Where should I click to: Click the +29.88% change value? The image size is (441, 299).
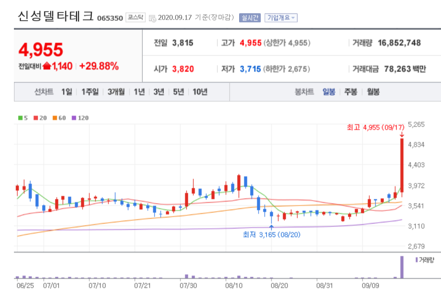(99, 66)
